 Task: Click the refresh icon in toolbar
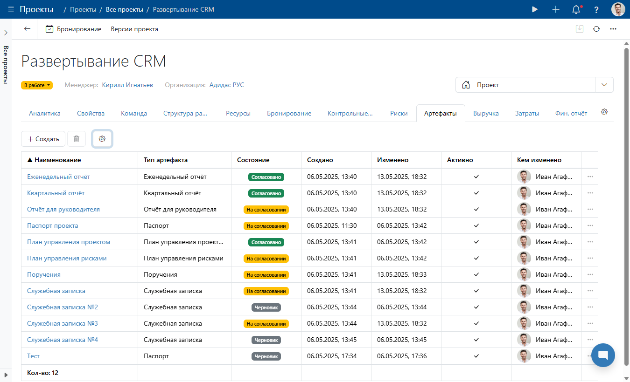[596, 29]
